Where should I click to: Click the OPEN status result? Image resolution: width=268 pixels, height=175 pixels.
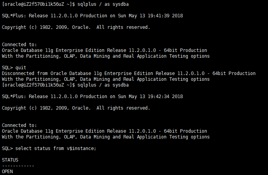[x=7, y=172]
